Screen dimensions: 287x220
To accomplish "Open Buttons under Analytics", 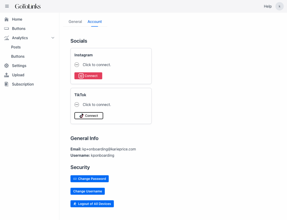I will point(18,56).
